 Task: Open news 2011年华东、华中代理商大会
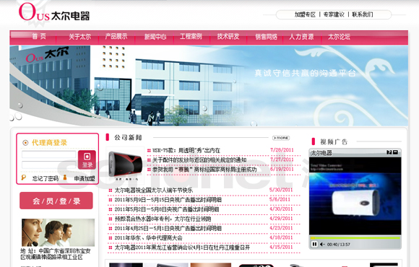coord(148,238)
